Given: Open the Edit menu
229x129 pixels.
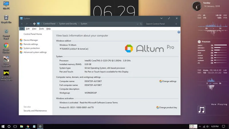Looking at the screenshot, I should click(28, 29).
